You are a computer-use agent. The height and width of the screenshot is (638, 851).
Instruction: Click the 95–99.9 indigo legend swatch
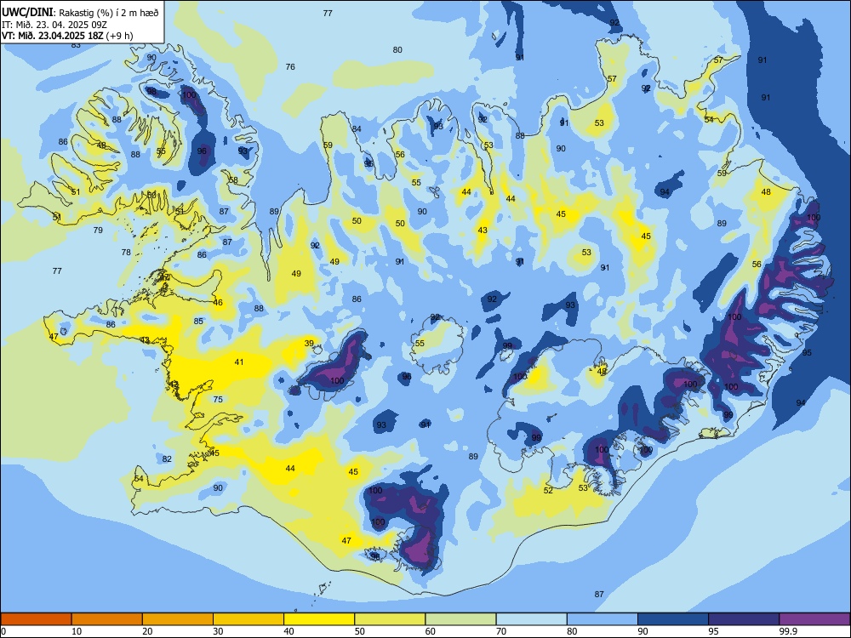tap(744, 619)
